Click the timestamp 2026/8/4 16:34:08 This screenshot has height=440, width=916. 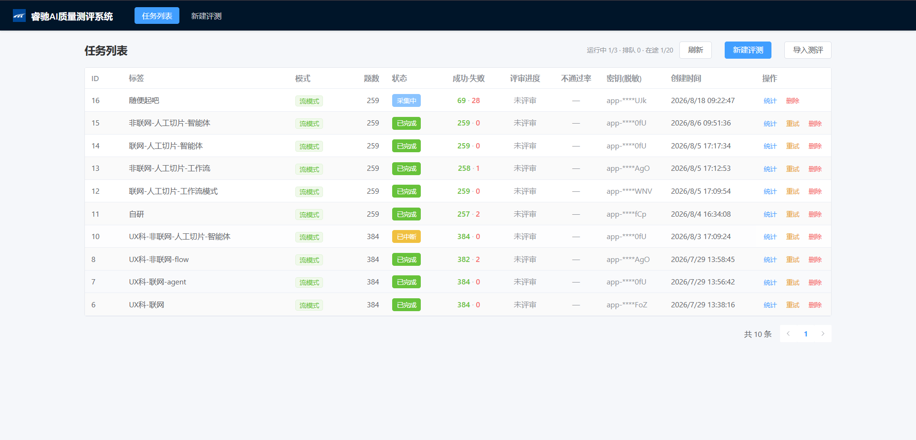[x=701, y=214]
